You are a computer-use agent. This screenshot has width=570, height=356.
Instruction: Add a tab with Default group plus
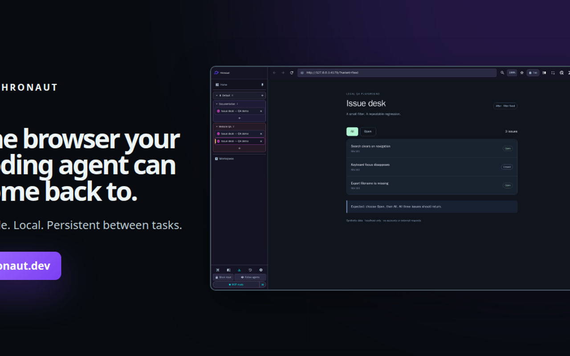click(x=262, y=95)
